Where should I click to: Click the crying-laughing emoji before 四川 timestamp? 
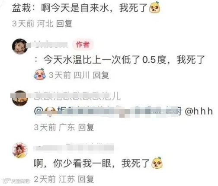point(40,74)
